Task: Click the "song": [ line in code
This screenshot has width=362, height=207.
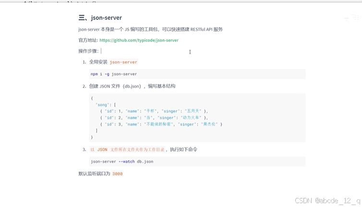Action: point(106,104)
